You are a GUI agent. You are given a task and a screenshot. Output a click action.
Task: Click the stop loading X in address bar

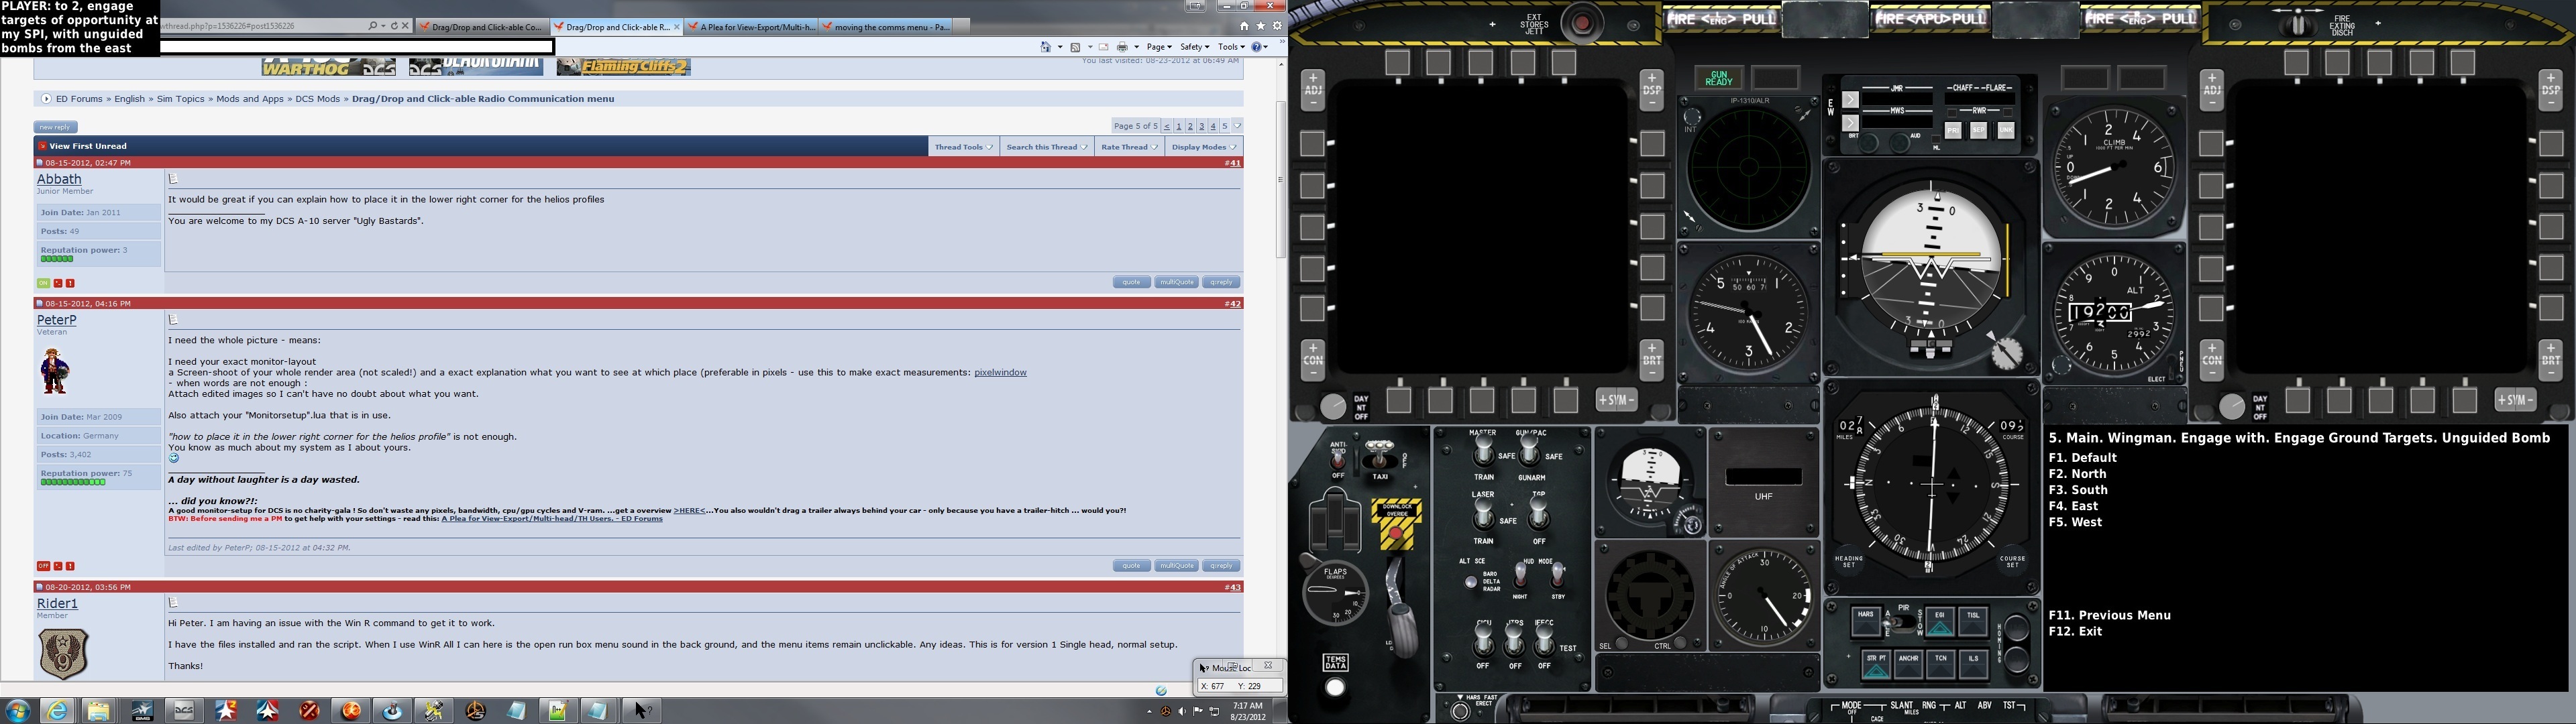pos(405,26)
